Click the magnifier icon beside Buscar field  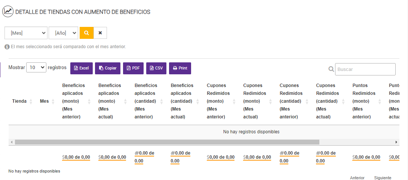point(331,69)
